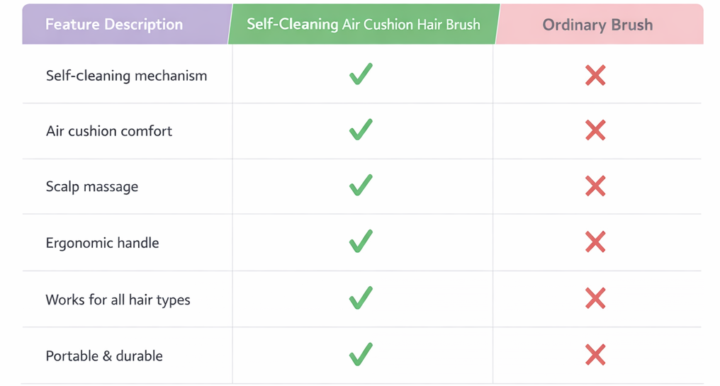Click the green checkmark for Air cushion comfort
This screenshot has height=386, width=720.
[x=361, y=130]
